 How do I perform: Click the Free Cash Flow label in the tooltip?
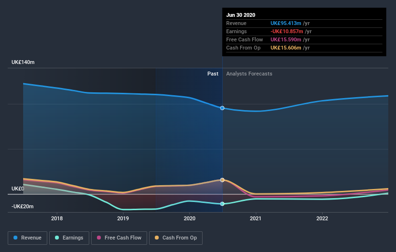(245, 39)
